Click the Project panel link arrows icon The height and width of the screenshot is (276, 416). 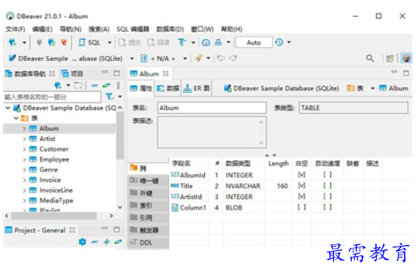click(118, 241)
